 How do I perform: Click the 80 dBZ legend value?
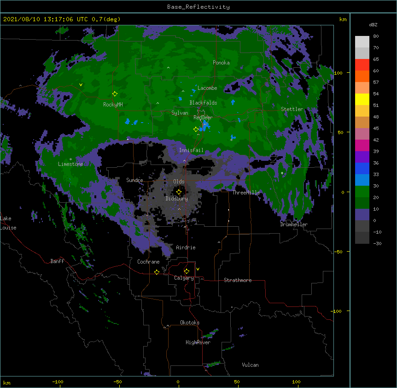[376, 36]
